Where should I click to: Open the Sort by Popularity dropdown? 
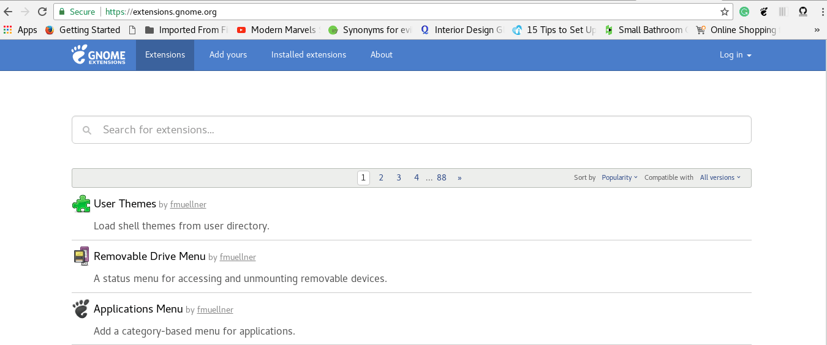tap(619, 177)
